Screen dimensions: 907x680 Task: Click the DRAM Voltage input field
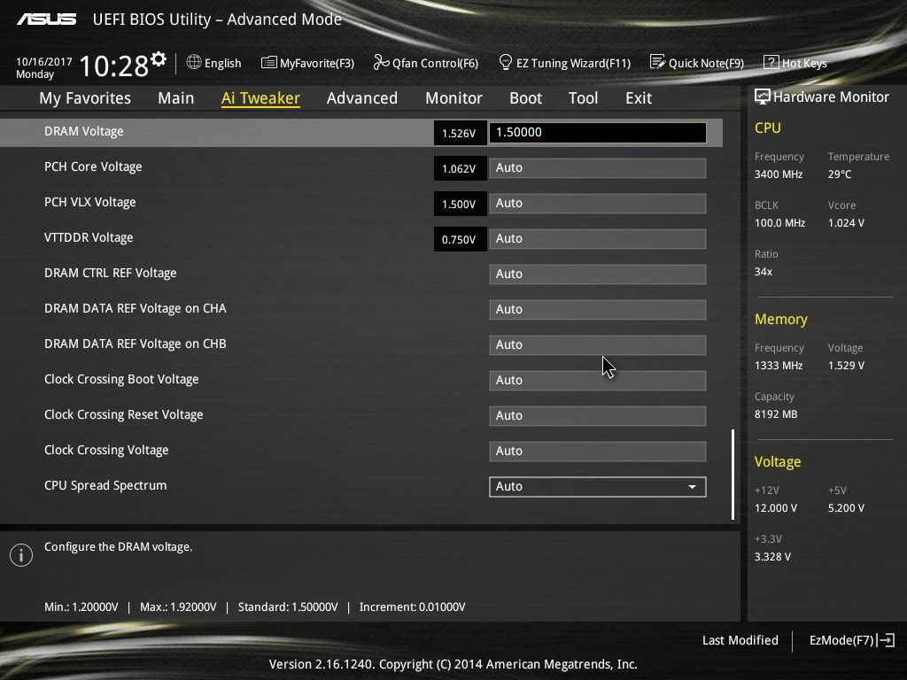tap(598, 133)
